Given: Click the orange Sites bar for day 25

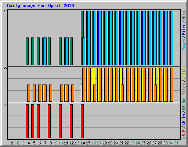Looking at the screenshot, I should pos(144,85).
